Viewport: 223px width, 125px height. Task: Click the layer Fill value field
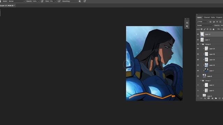(x=222, y=29)
